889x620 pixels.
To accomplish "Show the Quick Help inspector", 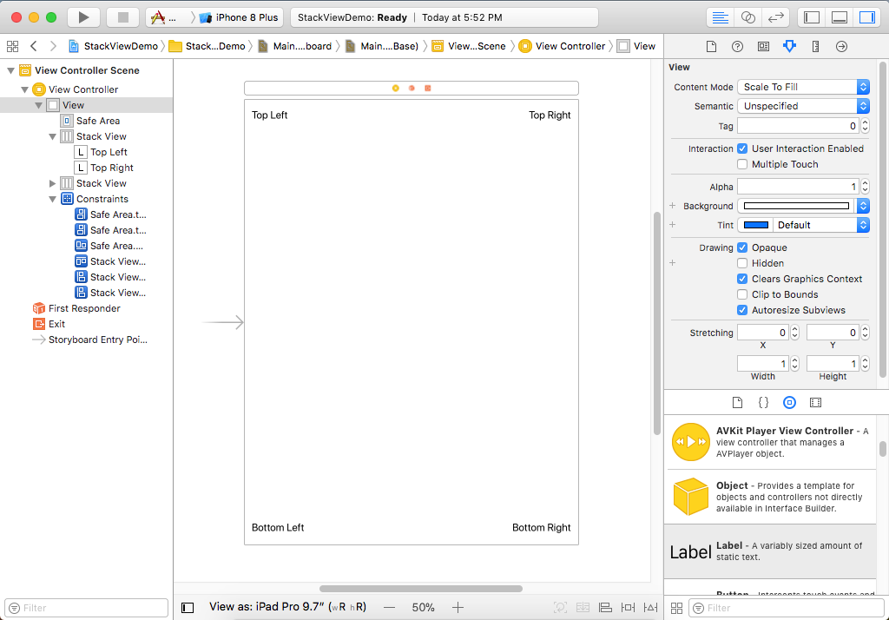I will (x=737, y=47).
